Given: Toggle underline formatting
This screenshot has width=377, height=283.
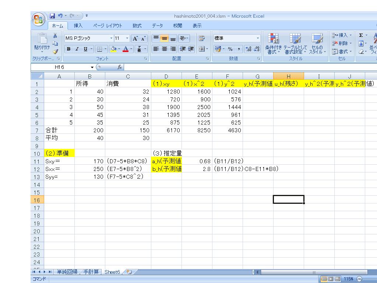Looking at the screenshot, I should [x=85, y=49].
